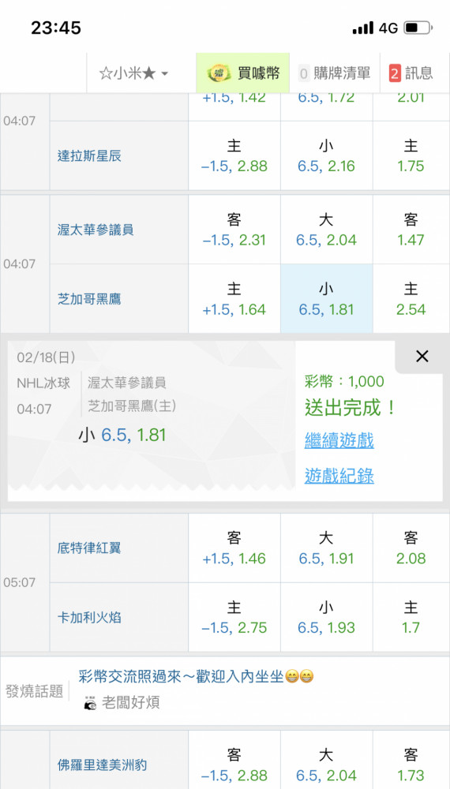The image size is (450, 789).
Task: Tap the red message count badge
Action: (396, 74)
